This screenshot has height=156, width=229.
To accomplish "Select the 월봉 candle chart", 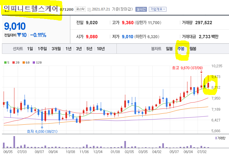I will click(x=193, y=49).
